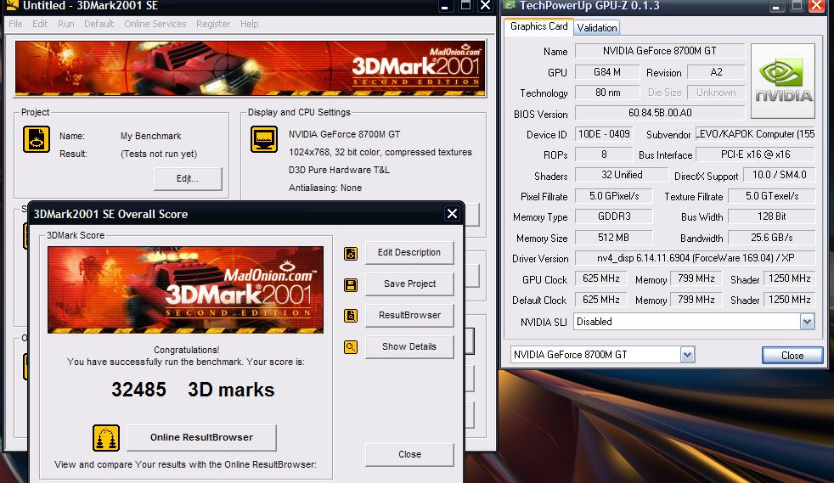Click the BIOS Version field
This screenshot has width=834, height=483.
660,113
